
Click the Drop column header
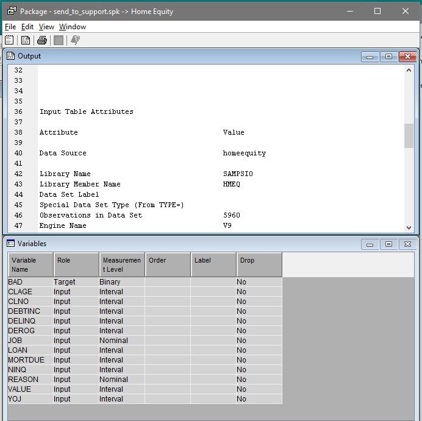[259, 265]
